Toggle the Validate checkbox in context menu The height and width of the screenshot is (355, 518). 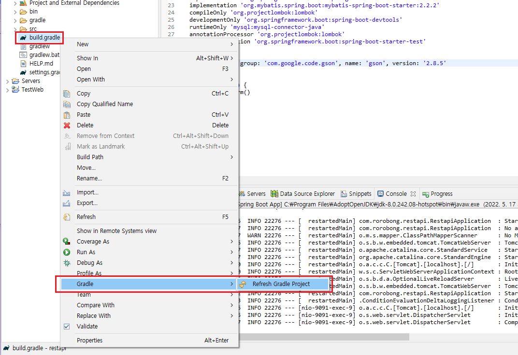pyautogui.click(x=67, y=327)
